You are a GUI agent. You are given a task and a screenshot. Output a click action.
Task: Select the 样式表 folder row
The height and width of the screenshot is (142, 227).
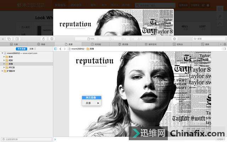(26, 67)
